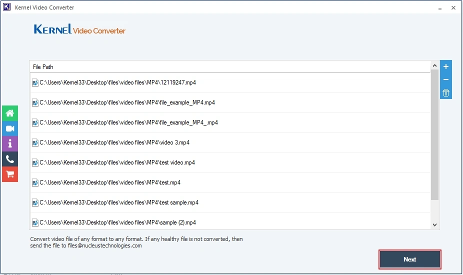Click file icon beside 12119247.mp4

click(35, 82)
